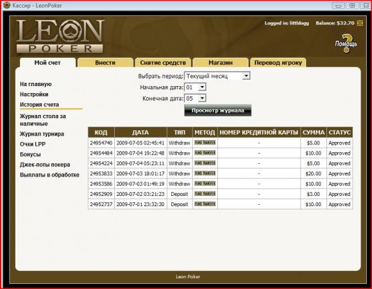Switch to the Мой счет tab

click(x=47, y=63)
